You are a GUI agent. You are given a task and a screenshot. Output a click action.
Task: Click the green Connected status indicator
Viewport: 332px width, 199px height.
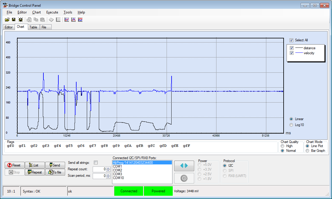(x=129, y=191)
